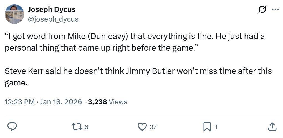Click the share upload icon
This screenshot has height=138, width=283.
click(x=272, y=127)
